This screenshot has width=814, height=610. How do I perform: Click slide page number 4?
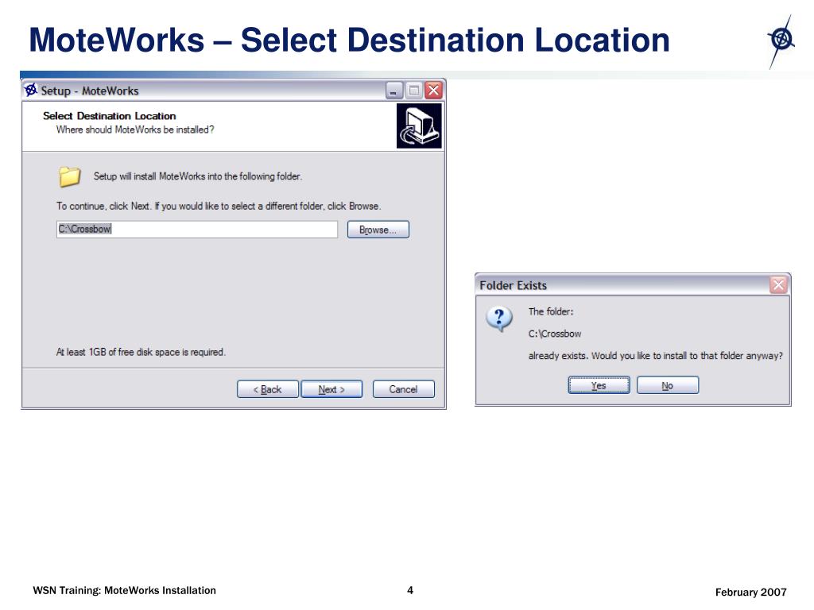(410, 590)
